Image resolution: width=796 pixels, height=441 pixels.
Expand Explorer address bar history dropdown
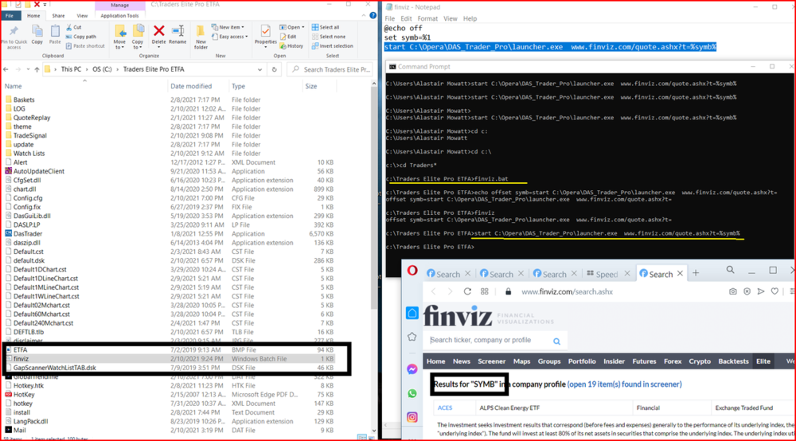click(260, 69)
